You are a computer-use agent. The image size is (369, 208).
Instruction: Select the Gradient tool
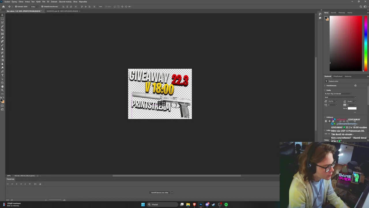pos(2,60)
